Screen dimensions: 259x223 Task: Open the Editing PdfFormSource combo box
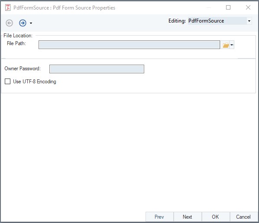220,21
